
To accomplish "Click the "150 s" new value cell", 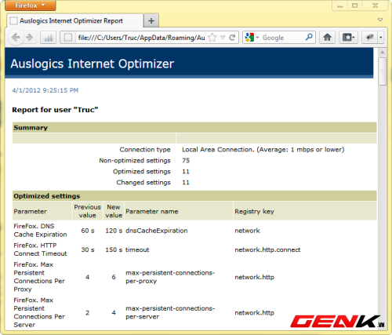I will 114,249.
